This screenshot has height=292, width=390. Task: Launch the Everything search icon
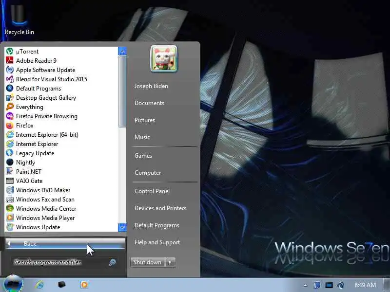[10, 107]
